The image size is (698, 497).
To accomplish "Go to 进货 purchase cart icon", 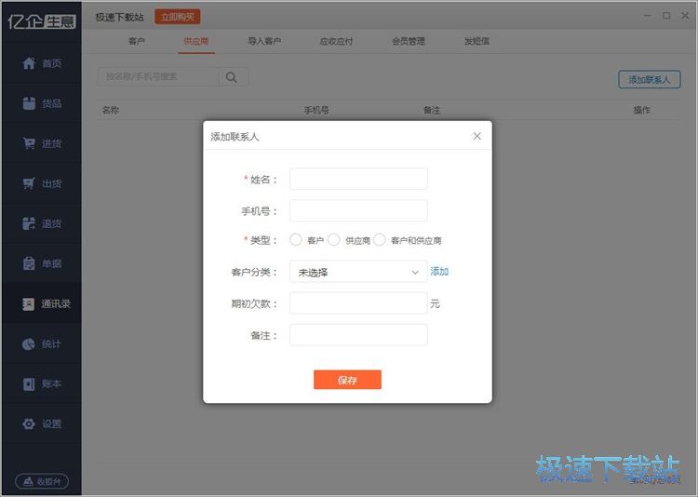I will (x=29, y=143).
